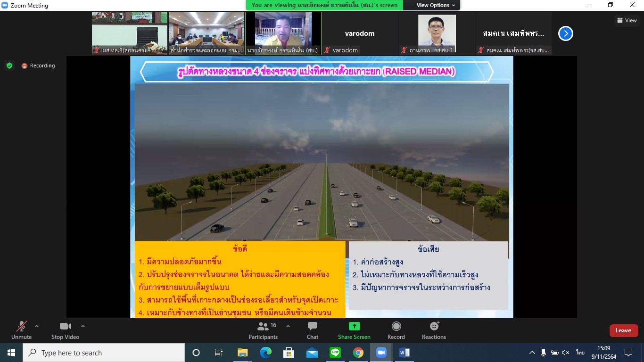
Task: Expand audio options arrow beside Unmute
Action: point(37,326)
